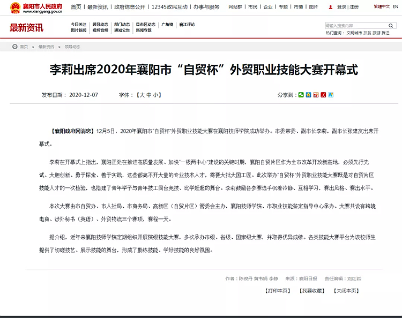Click 关闭本页 close page button
The image size is (402, 318).
pyautogui.click(x=346, y=291)
